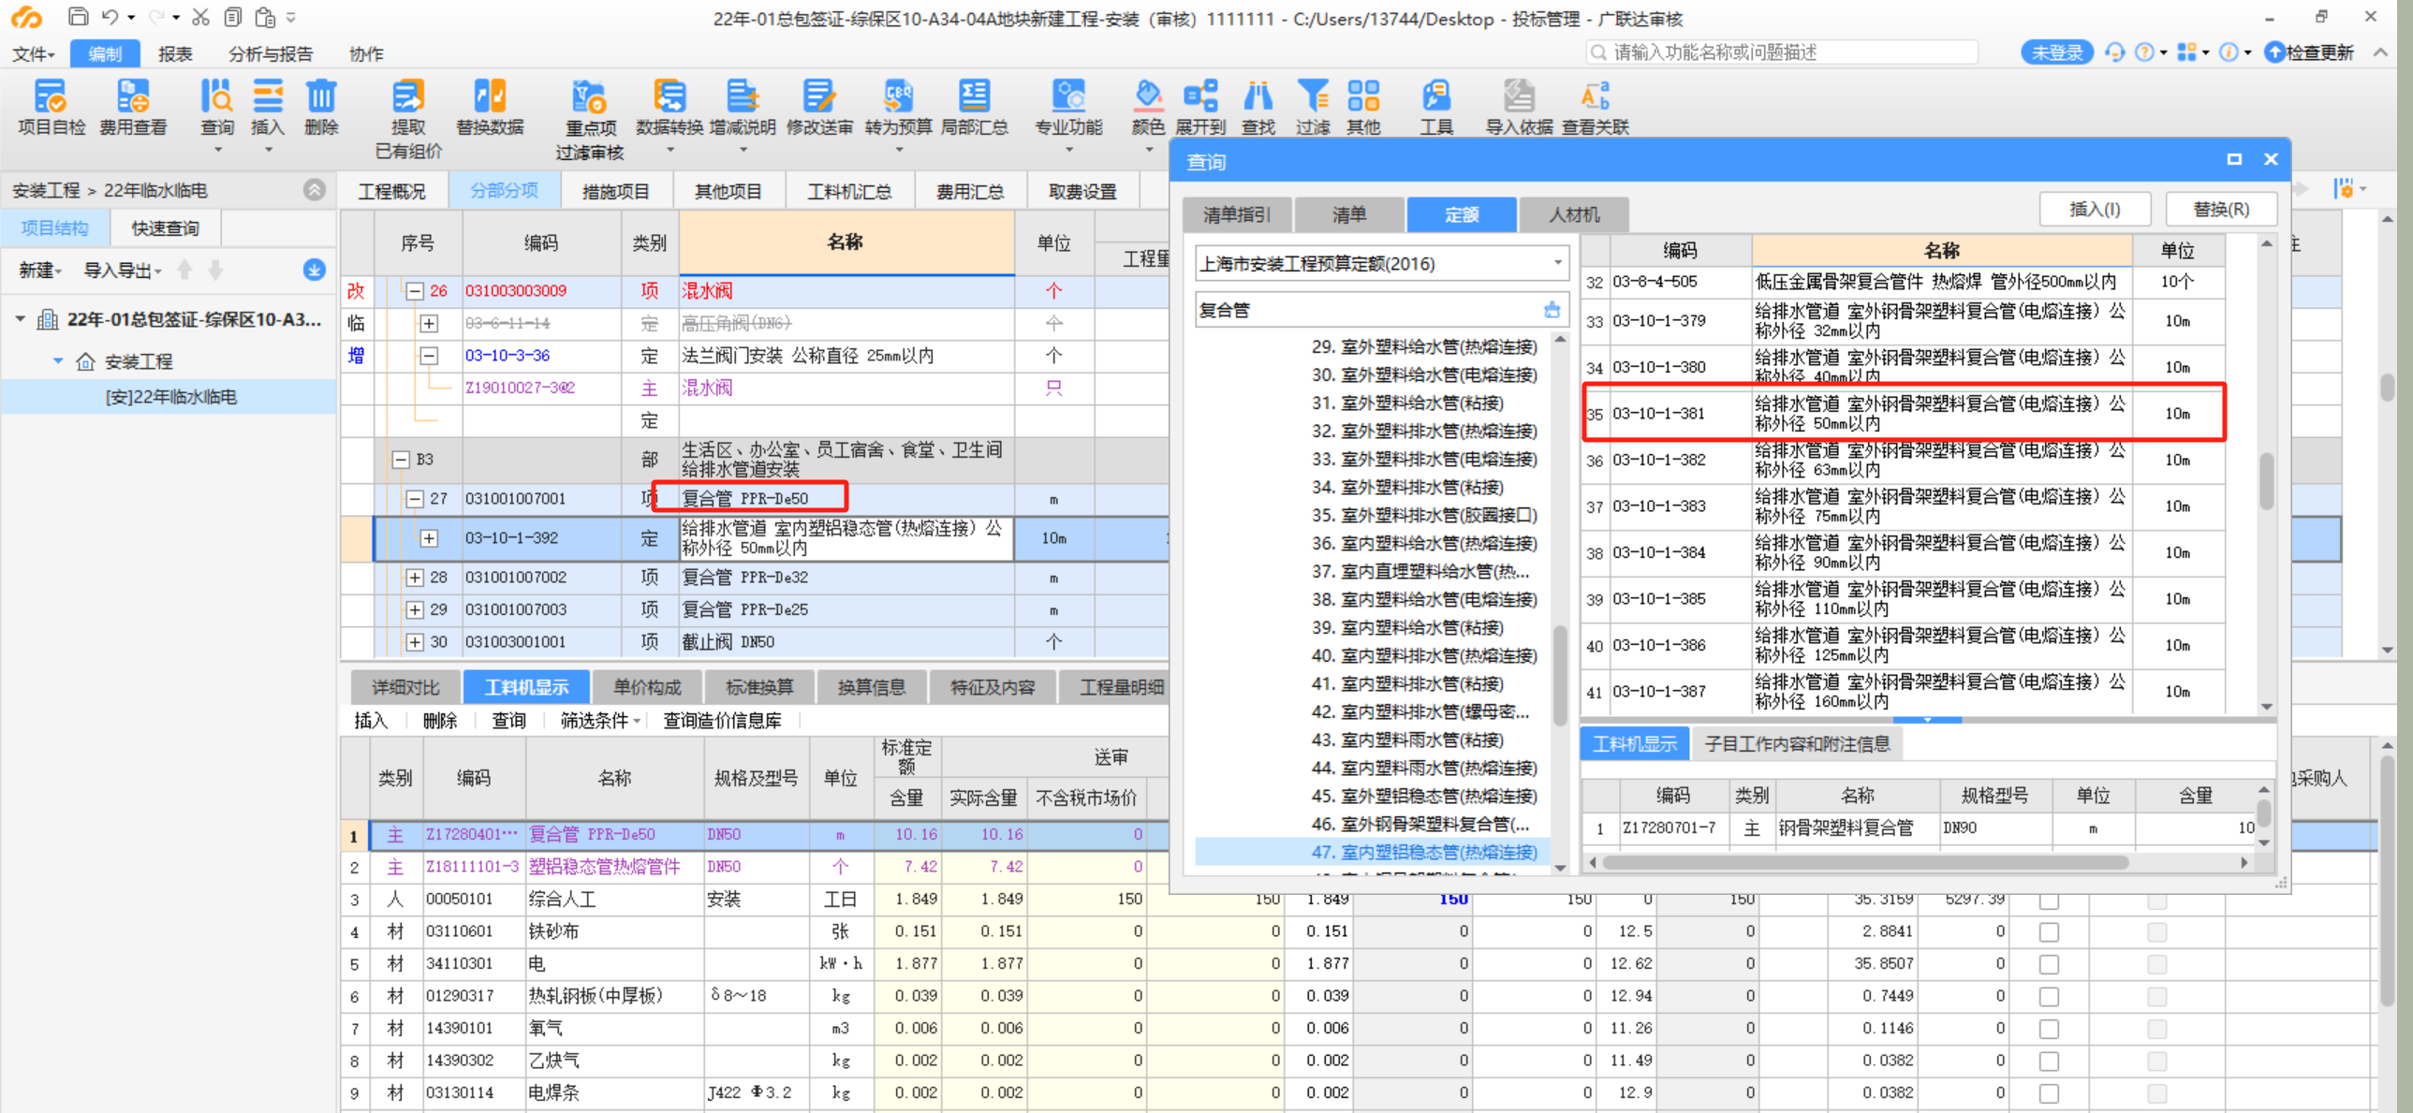Collapse the 安装工程 tree node

click(x=58, y=360)
